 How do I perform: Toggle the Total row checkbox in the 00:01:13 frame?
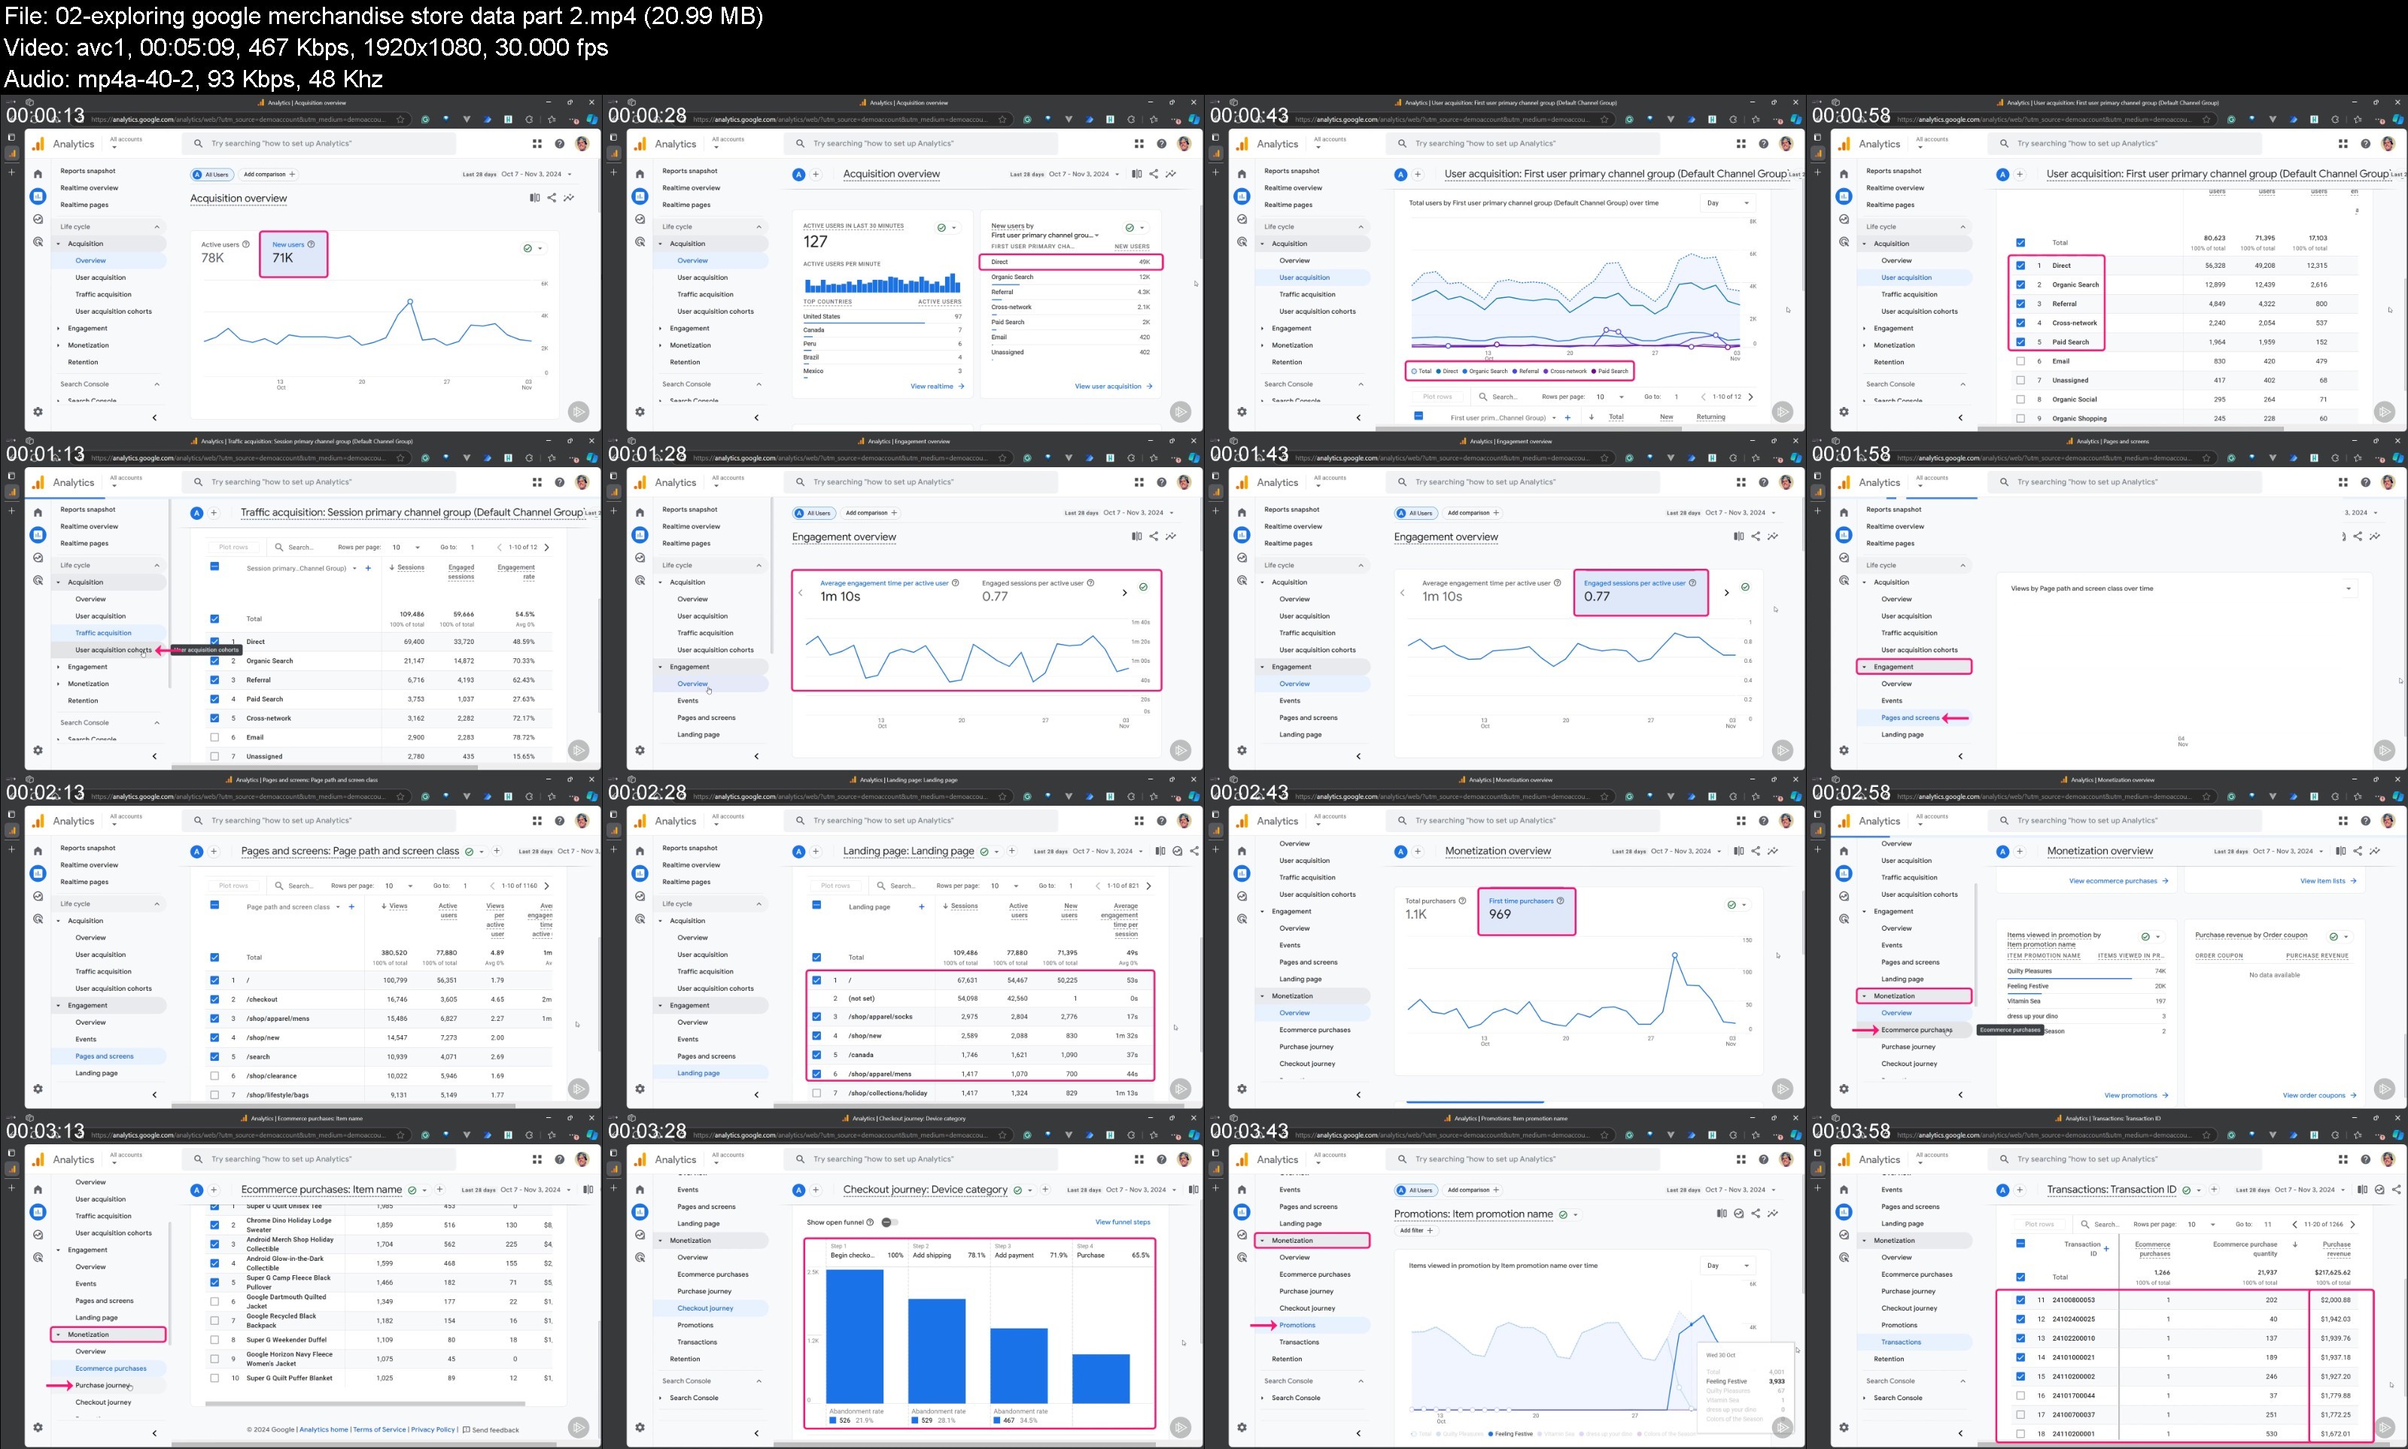point(214,619)
